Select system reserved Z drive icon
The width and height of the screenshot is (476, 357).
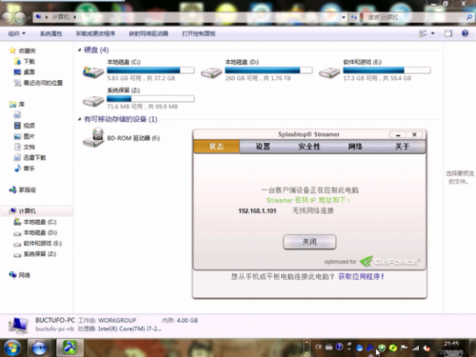click(x=93, y=101)
